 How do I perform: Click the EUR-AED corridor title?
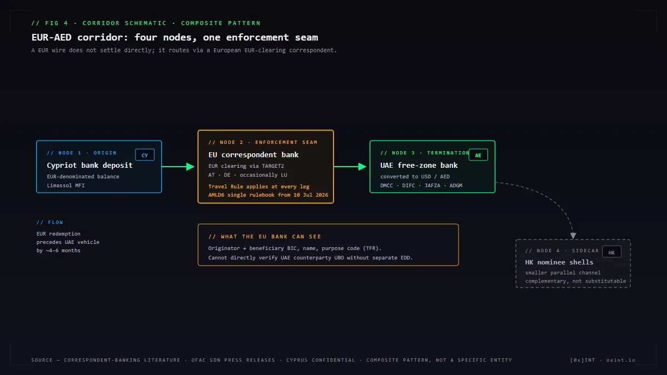tap(175, 37)
